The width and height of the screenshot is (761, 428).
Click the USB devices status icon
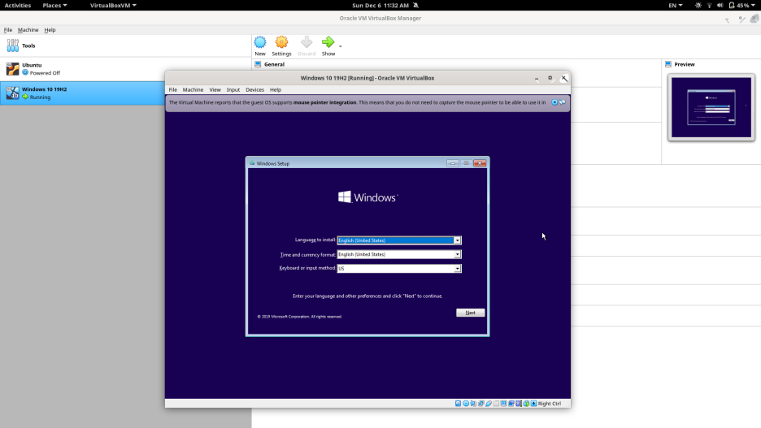click(x=489, y=404)
